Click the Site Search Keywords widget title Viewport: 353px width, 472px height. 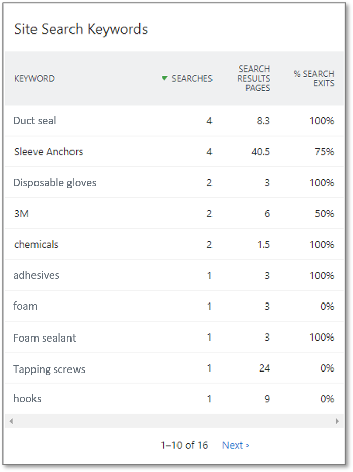[81, 29]
